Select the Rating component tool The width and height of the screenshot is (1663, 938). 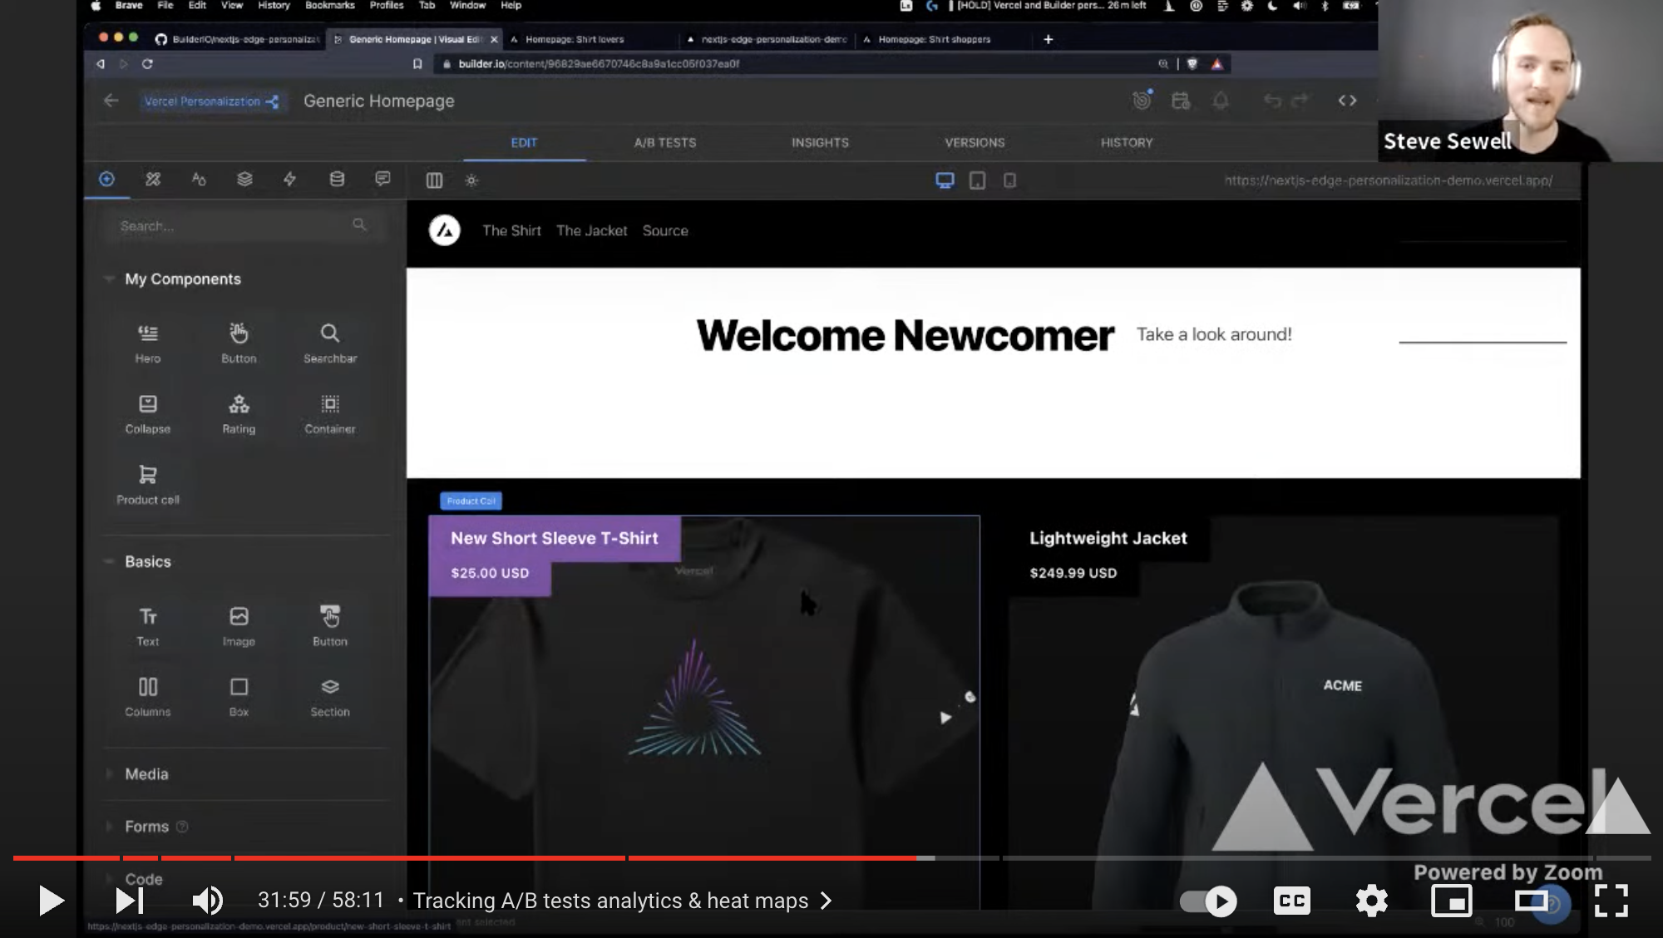click(238, 412)
